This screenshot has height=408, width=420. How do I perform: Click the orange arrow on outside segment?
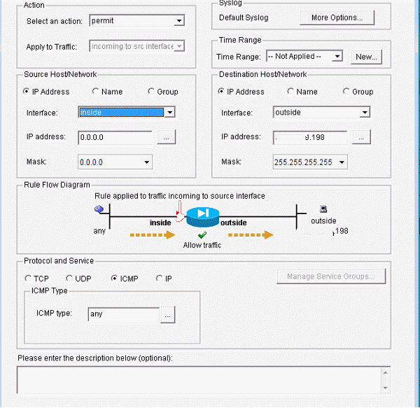pos(251,234)
